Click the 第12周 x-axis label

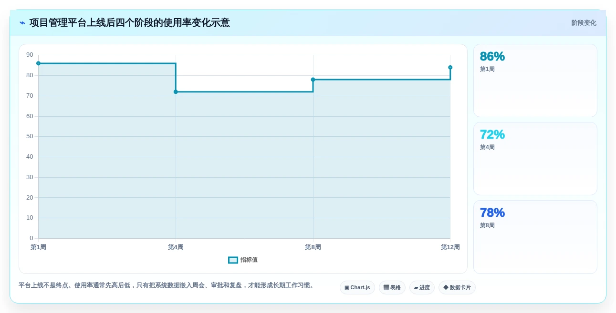(450, 247)
